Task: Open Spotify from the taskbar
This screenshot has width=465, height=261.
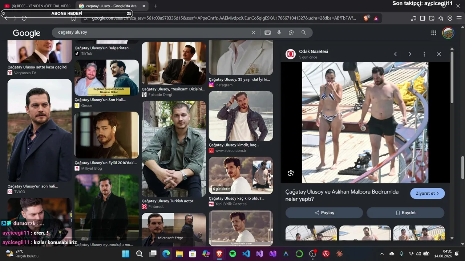Action: pos(232,254)
